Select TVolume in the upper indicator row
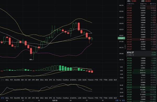Screen dimensions: 157x102 [x=91, y=80]
